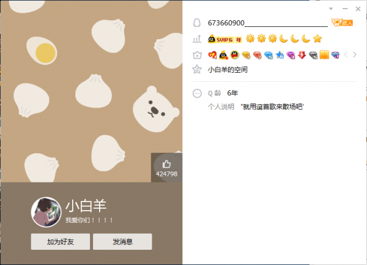This screenshot has width=367, height=265.
Task: Click the first sun level icon
Action: click(x=250, y=38)
